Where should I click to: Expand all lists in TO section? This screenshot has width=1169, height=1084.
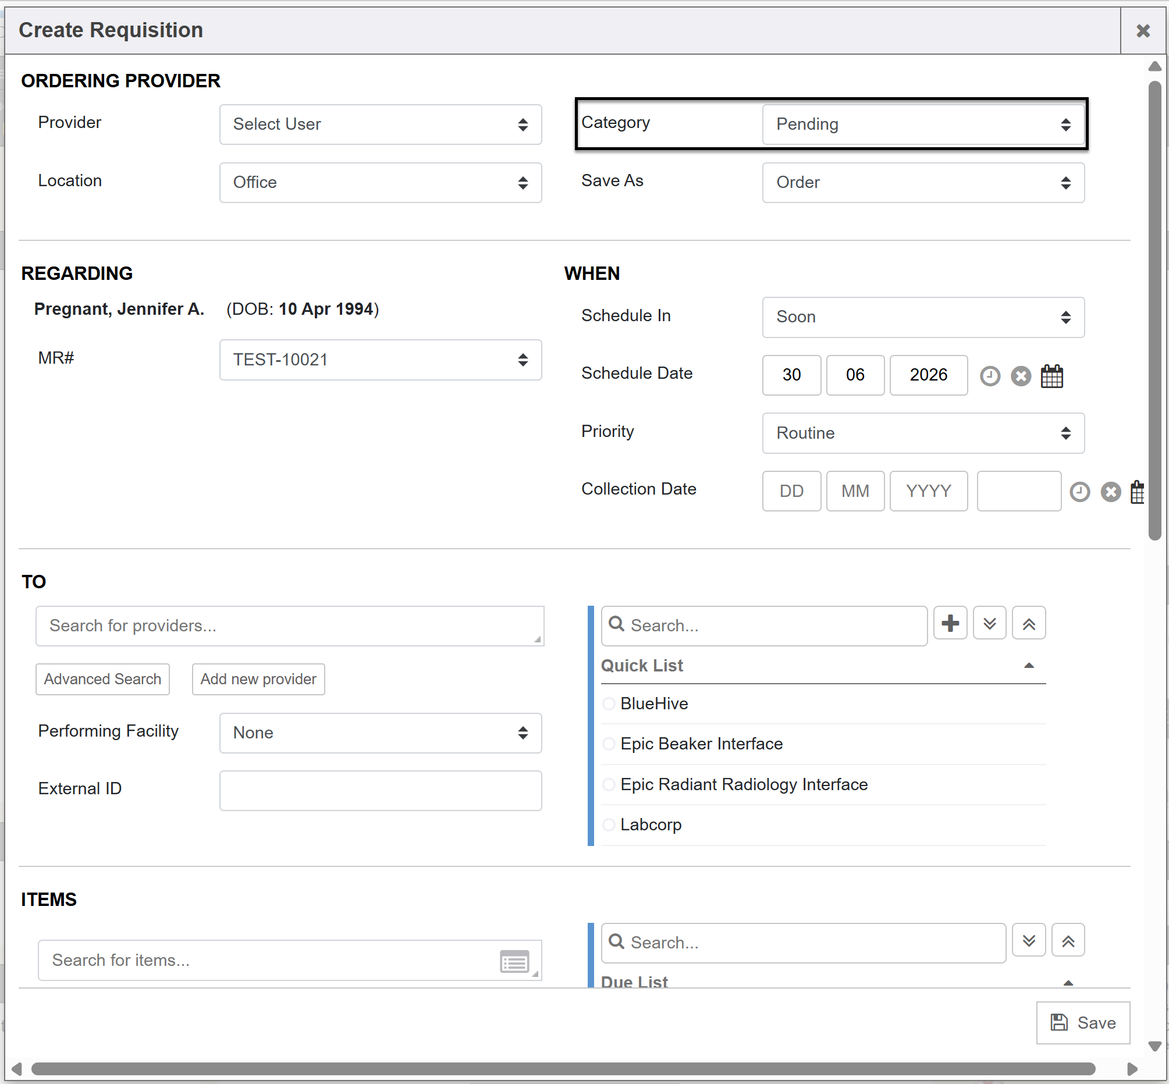990,623
